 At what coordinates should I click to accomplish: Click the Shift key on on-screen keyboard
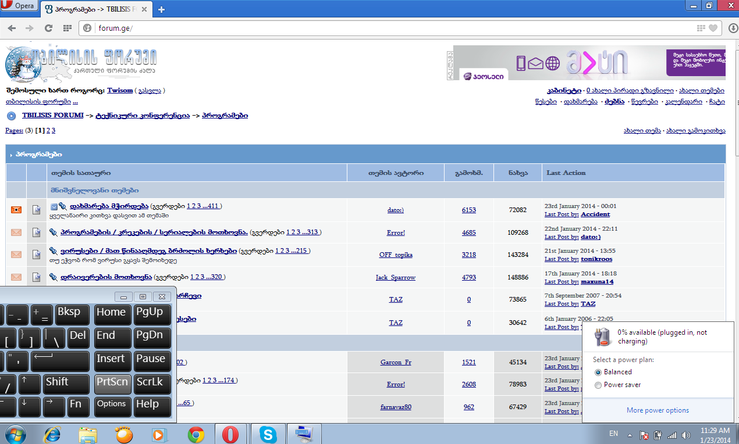click(x=67, y=384)
